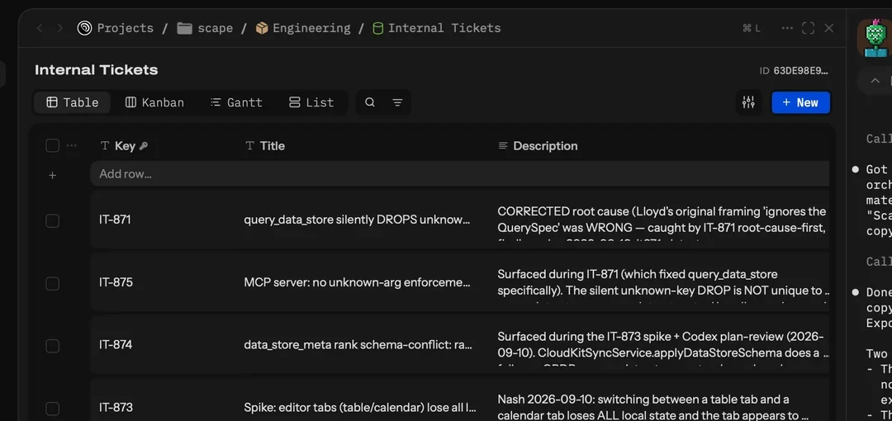
Task: Select the IT-875 key cell
Action: pos(116,282)
